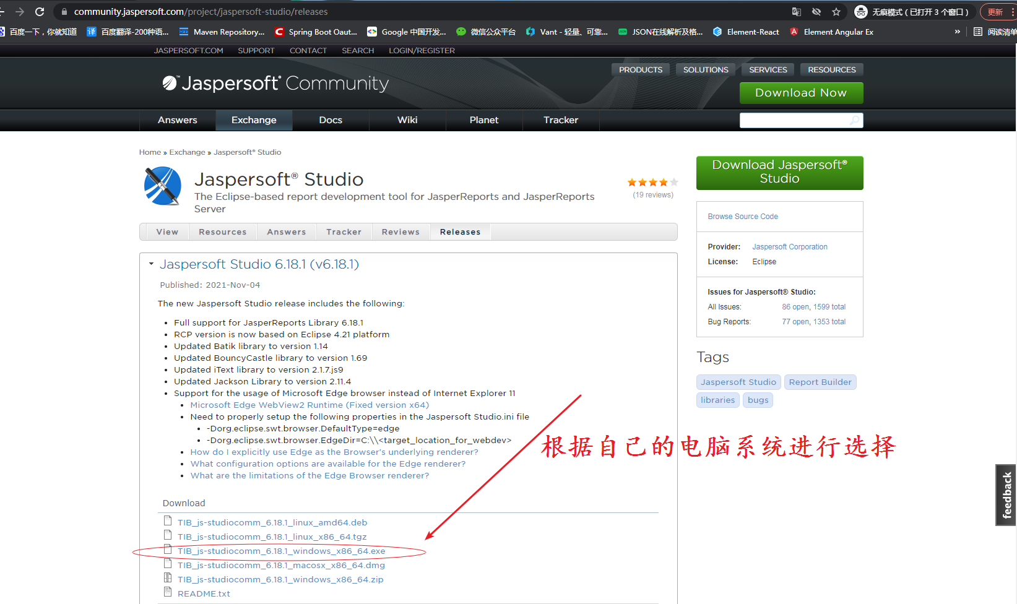Click the Download Now button

[x=801, y=93]
